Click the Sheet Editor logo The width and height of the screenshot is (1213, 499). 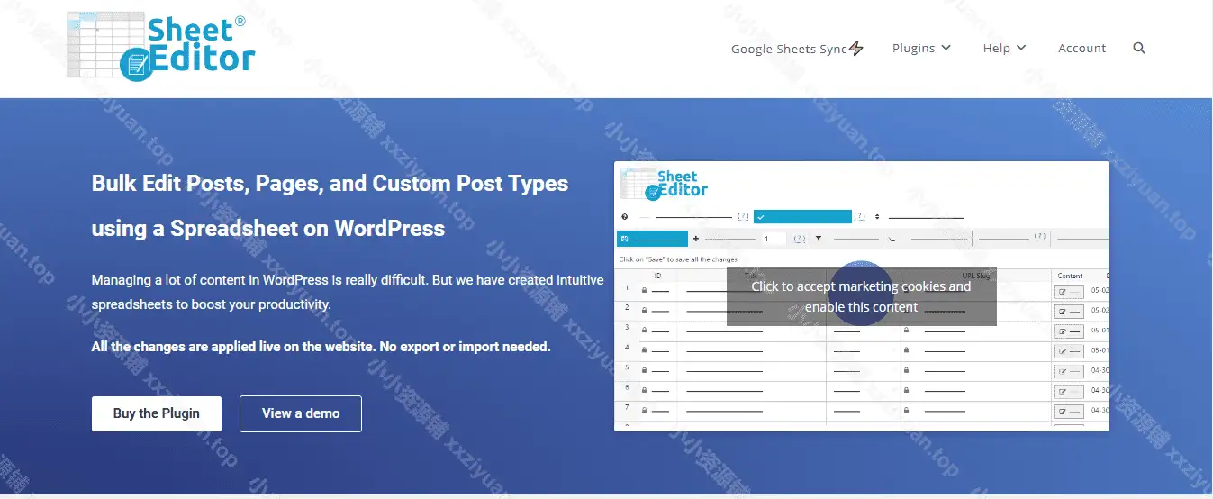tap(161, 47)
